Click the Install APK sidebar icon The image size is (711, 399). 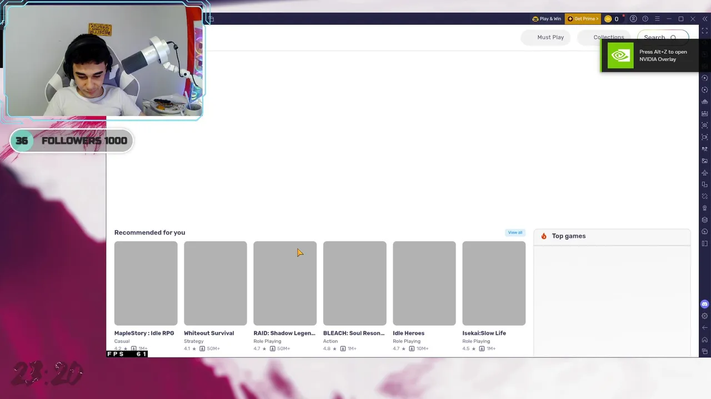click(x=705, y=114)
